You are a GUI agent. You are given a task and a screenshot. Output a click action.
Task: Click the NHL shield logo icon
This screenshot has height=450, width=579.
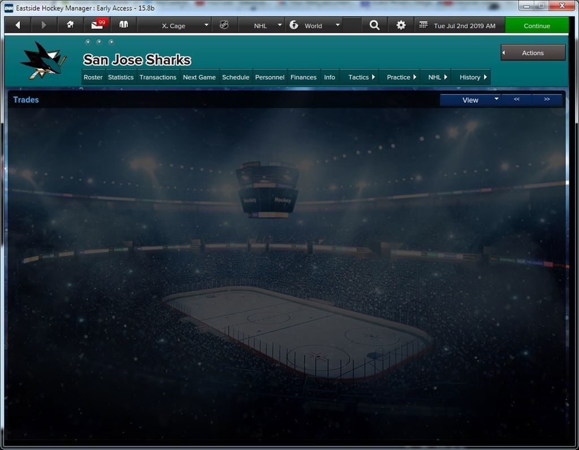point(224,25)
